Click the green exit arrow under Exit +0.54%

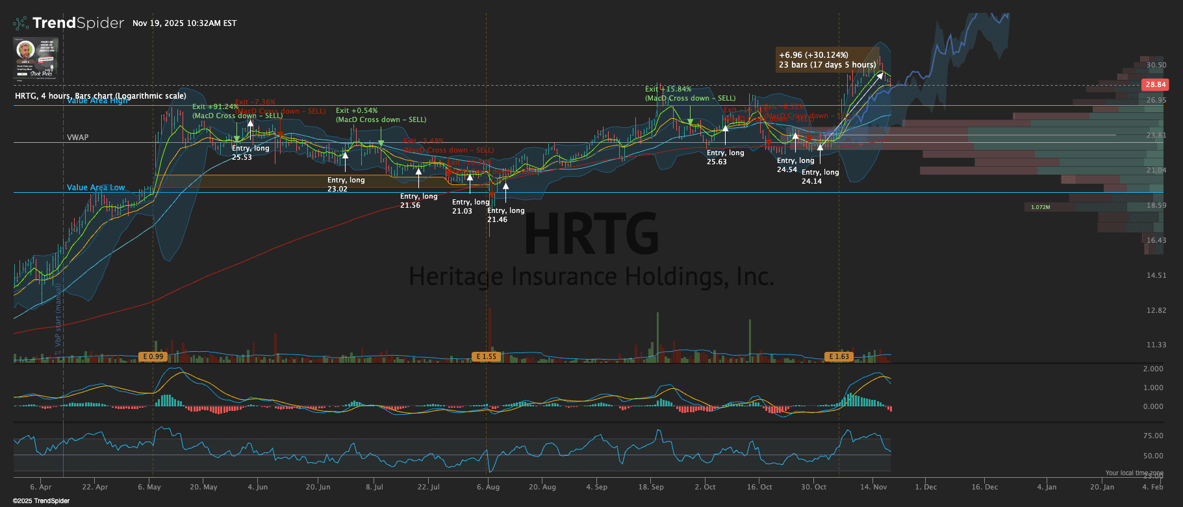coord(381,143)
